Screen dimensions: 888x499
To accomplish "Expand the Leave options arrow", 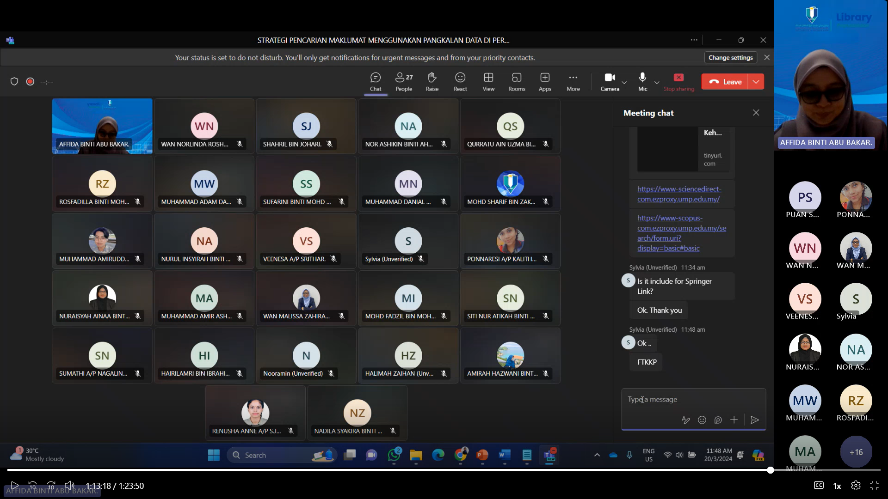I will tap(756, 82).
